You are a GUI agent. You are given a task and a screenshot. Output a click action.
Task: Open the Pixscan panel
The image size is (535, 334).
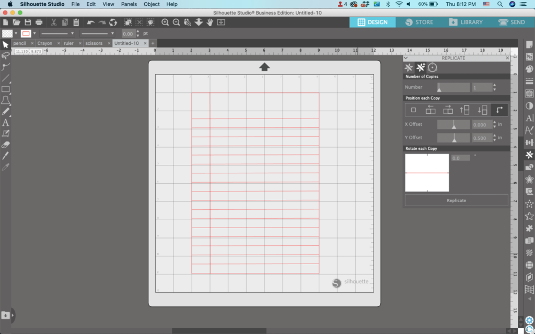529,57
